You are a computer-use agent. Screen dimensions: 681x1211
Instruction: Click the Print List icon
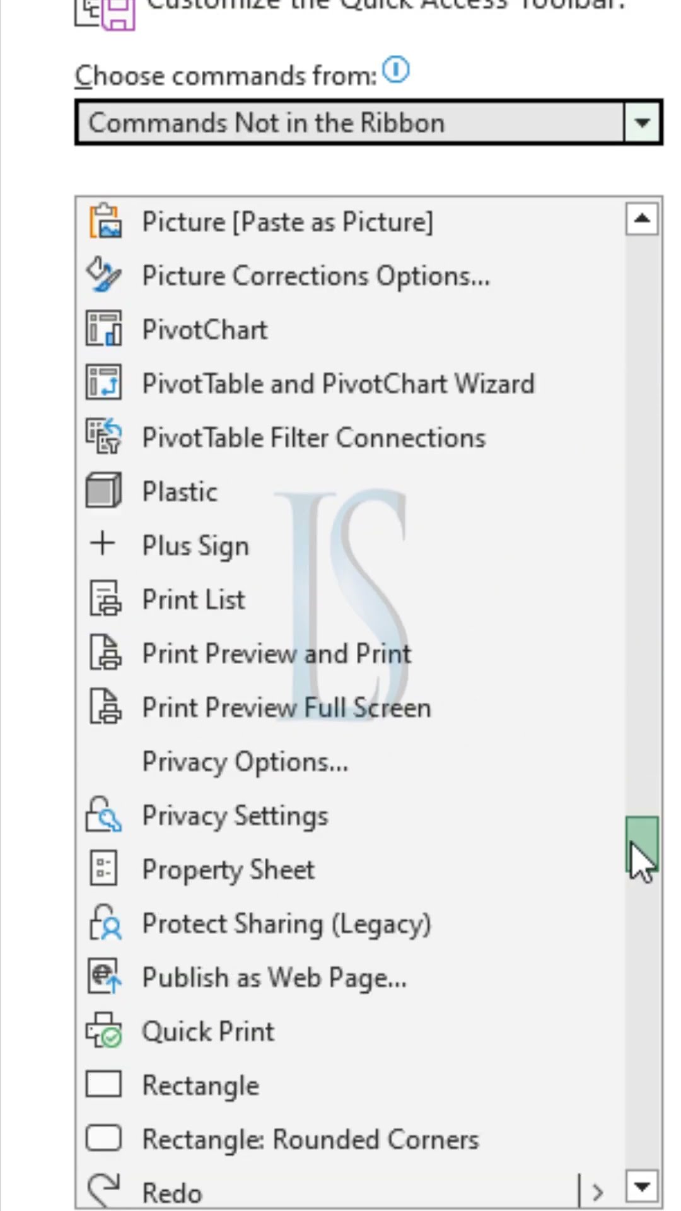(x=104, y=599)
